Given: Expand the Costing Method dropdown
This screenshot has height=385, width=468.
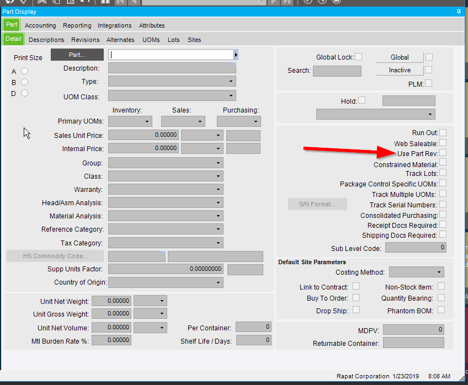Looking at the screenshot, I should [x=439, y=272].
